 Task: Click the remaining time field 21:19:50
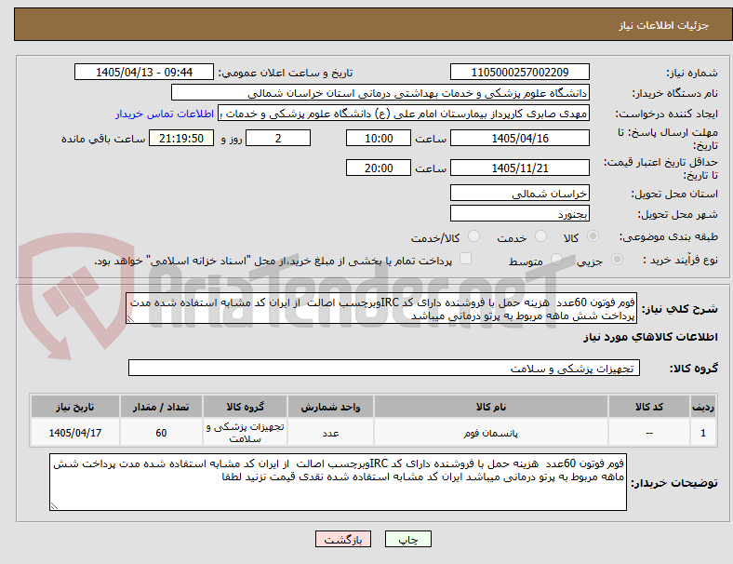[x=181, y=138]
